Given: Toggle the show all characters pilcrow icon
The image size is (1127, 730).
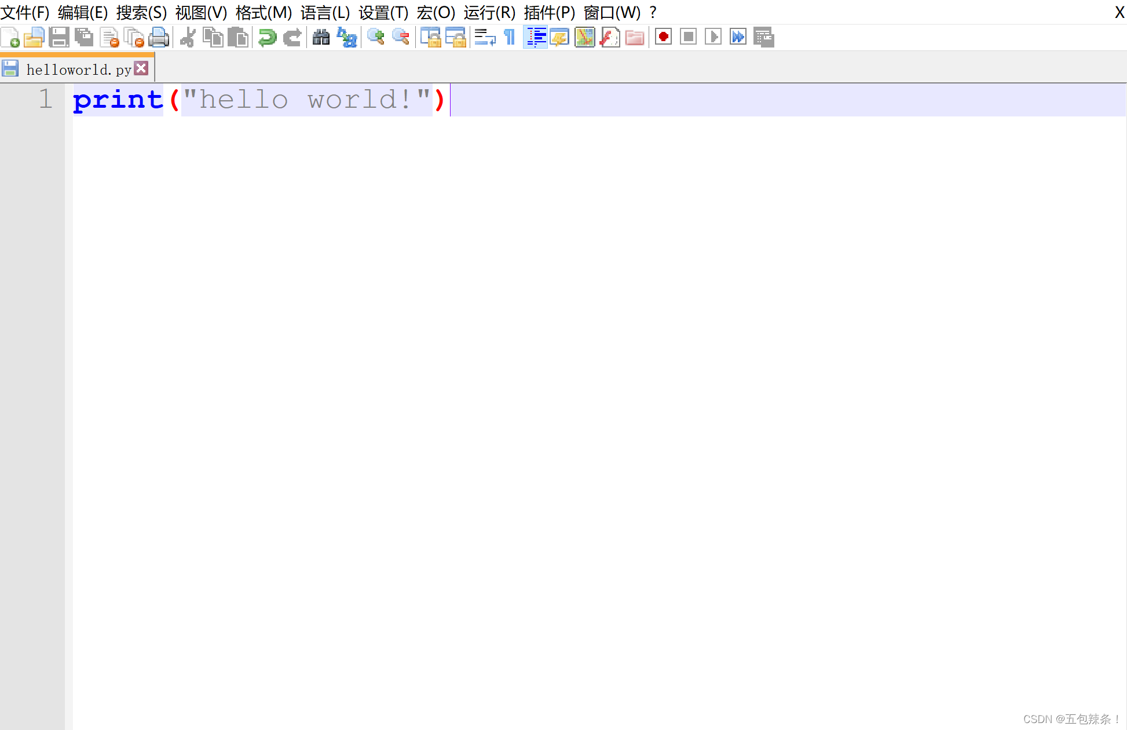Looking at the screenshot, I should point(510,38).
